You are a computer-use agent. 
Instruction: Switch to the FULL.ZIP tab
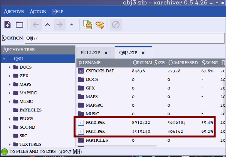point(90,53)
